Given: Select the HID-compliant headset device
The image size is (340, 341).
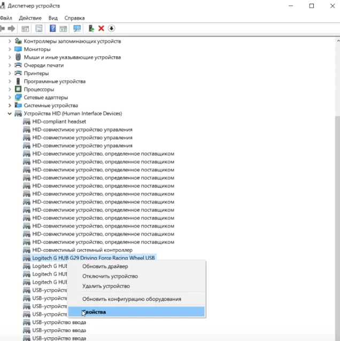Looking at the screenshot, I should point(59,122).
